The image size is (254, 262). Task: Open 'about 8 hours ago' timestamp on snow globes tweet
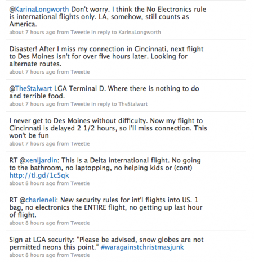click(x=32, y=255)
